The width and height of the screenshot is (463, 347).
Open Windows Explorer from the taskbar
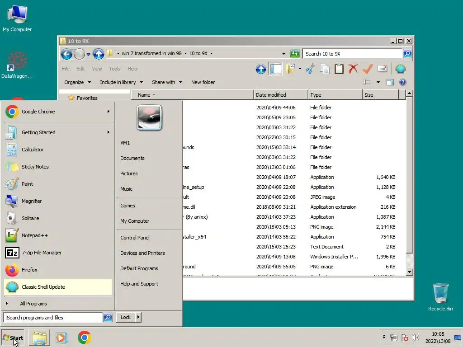click(x=39, y=338)
